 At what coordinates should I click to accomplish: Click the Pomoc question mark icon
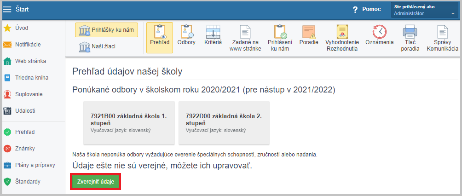(x=355, y=9)
